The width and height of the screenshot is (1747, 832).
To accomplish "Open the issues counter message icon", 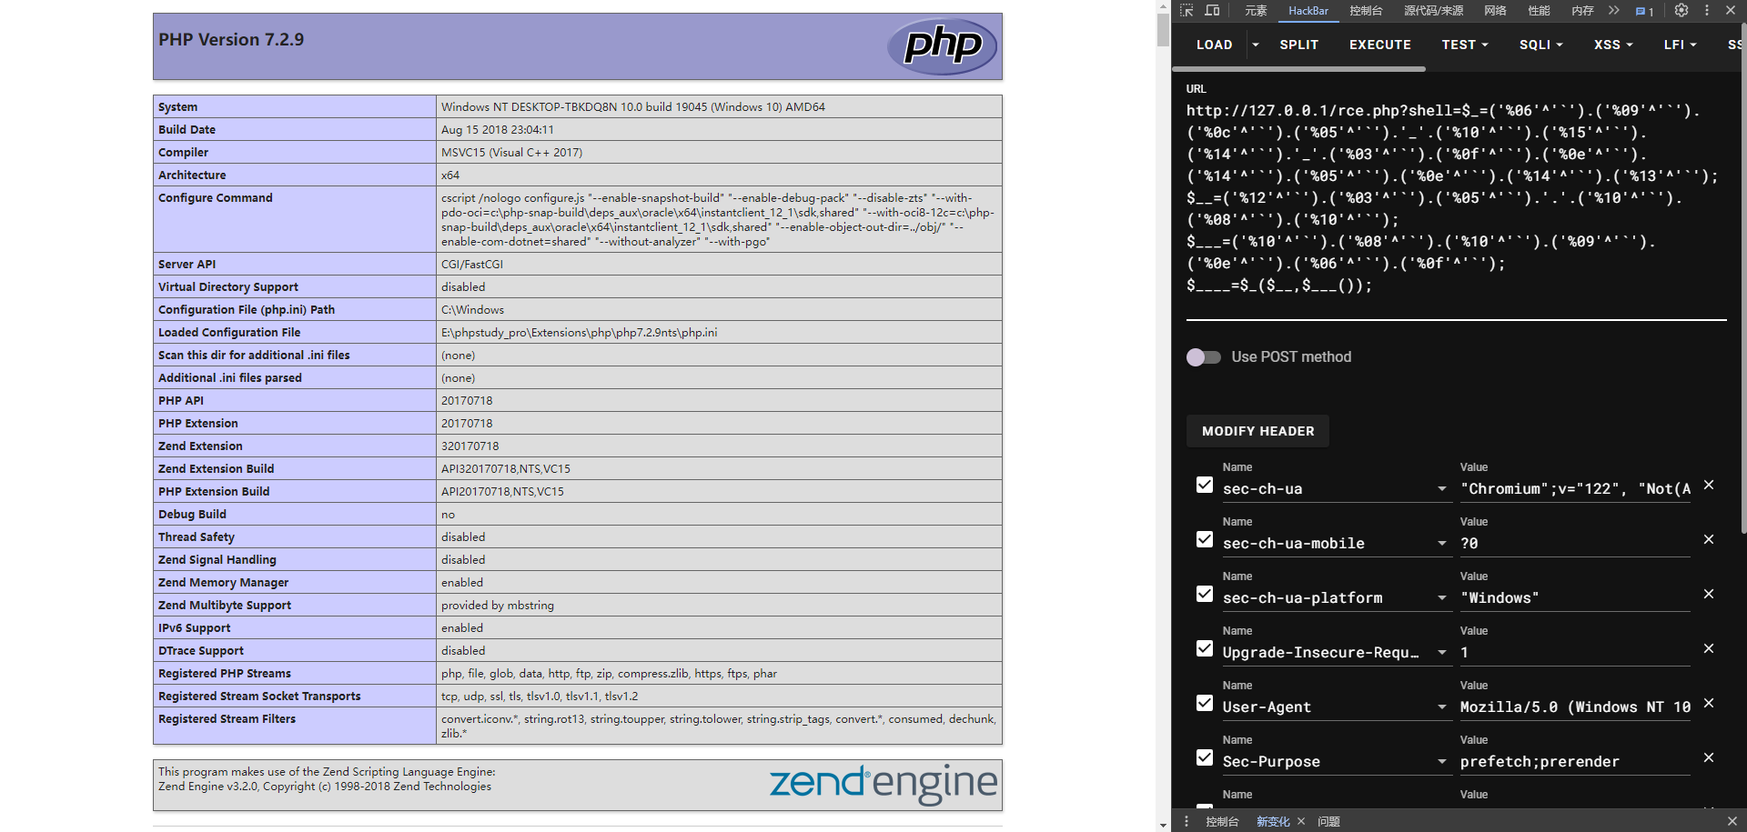I will (1644, 12).
